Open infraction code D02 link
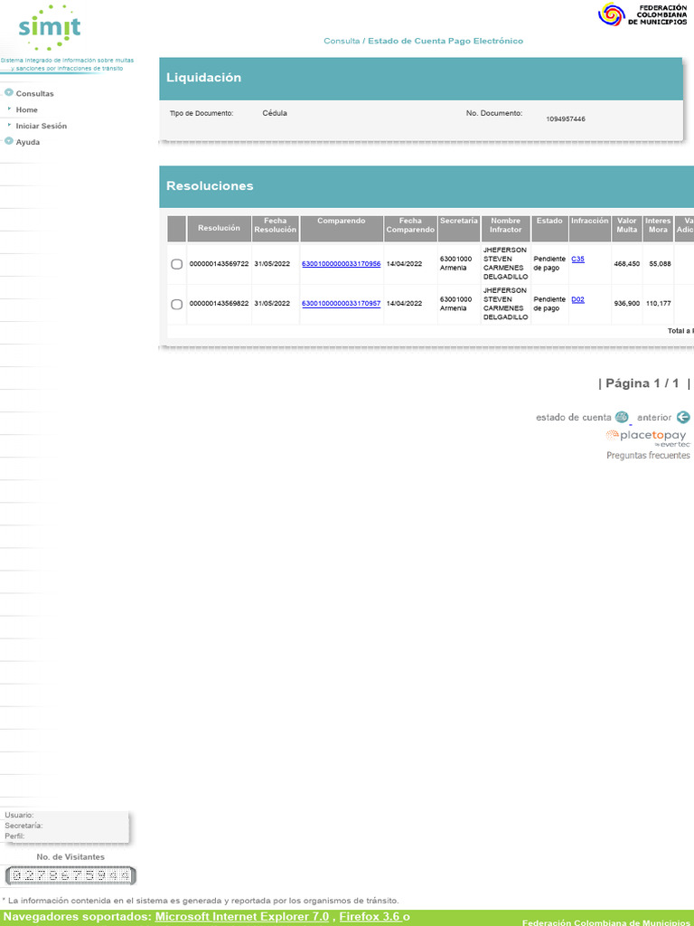This screenshot has width=694, height=926. [x=577, y=299]
